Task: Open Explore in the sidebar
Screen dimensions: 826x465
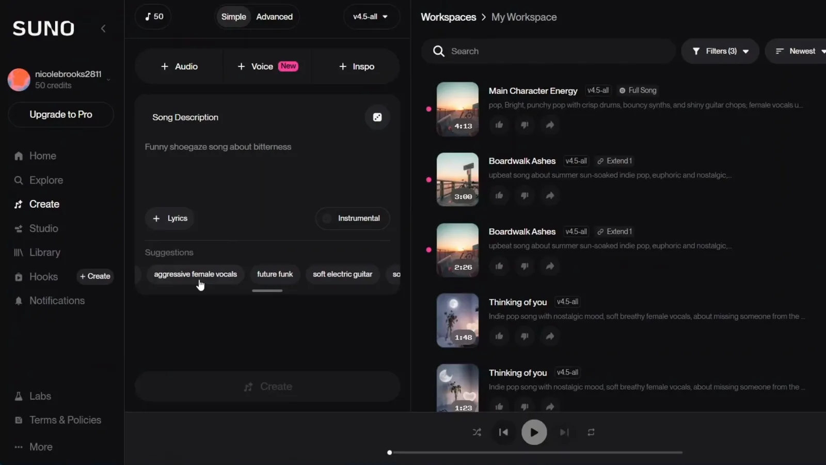Action: 39,180
